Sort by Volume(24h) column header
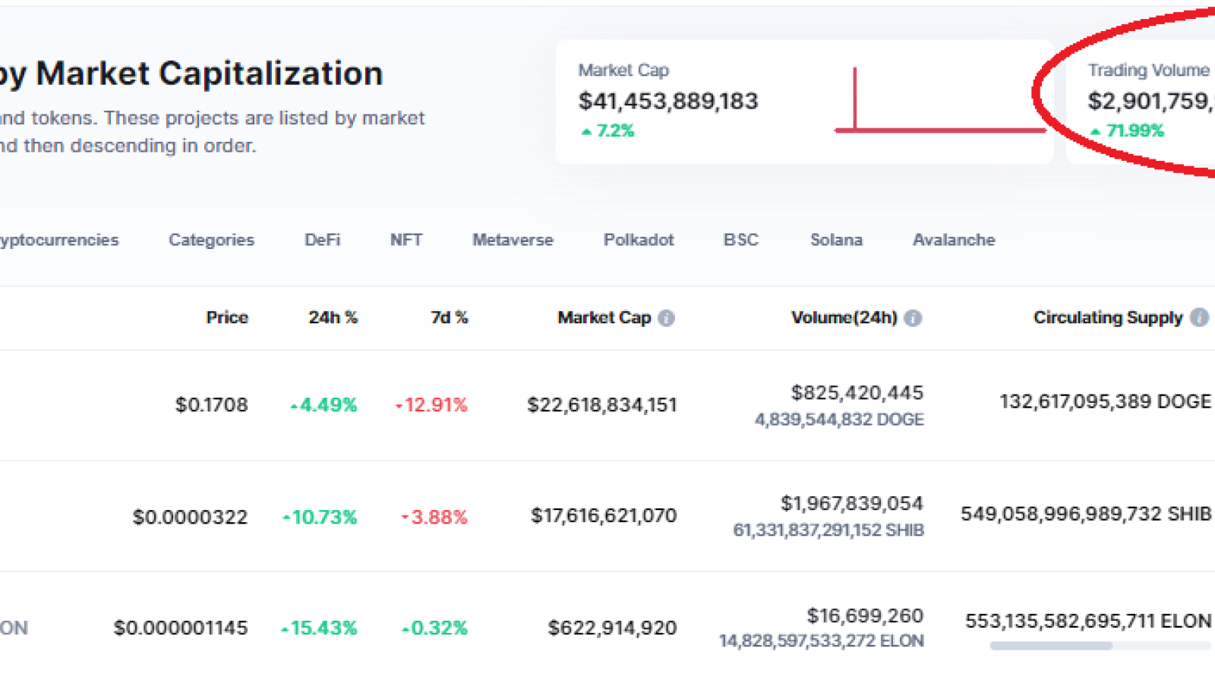This screenshot has width=1215, height=683. click(x=844, y=317)
